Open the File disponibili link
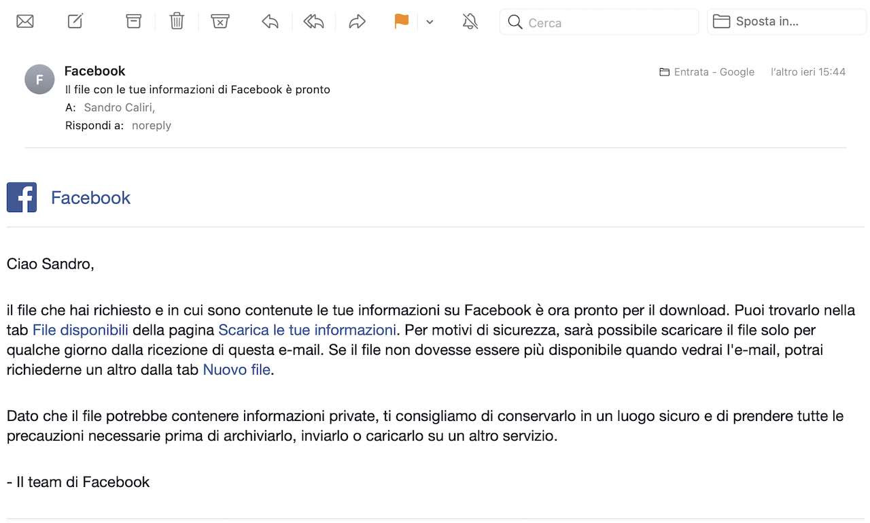This screenshot has height=523, width=870. pos(80,331)
